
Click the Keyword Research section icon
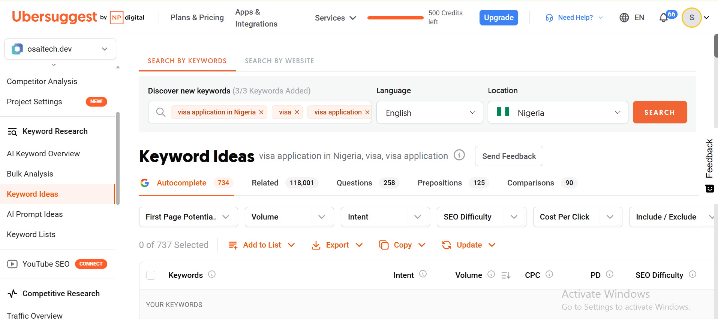(x=12, y=132)
